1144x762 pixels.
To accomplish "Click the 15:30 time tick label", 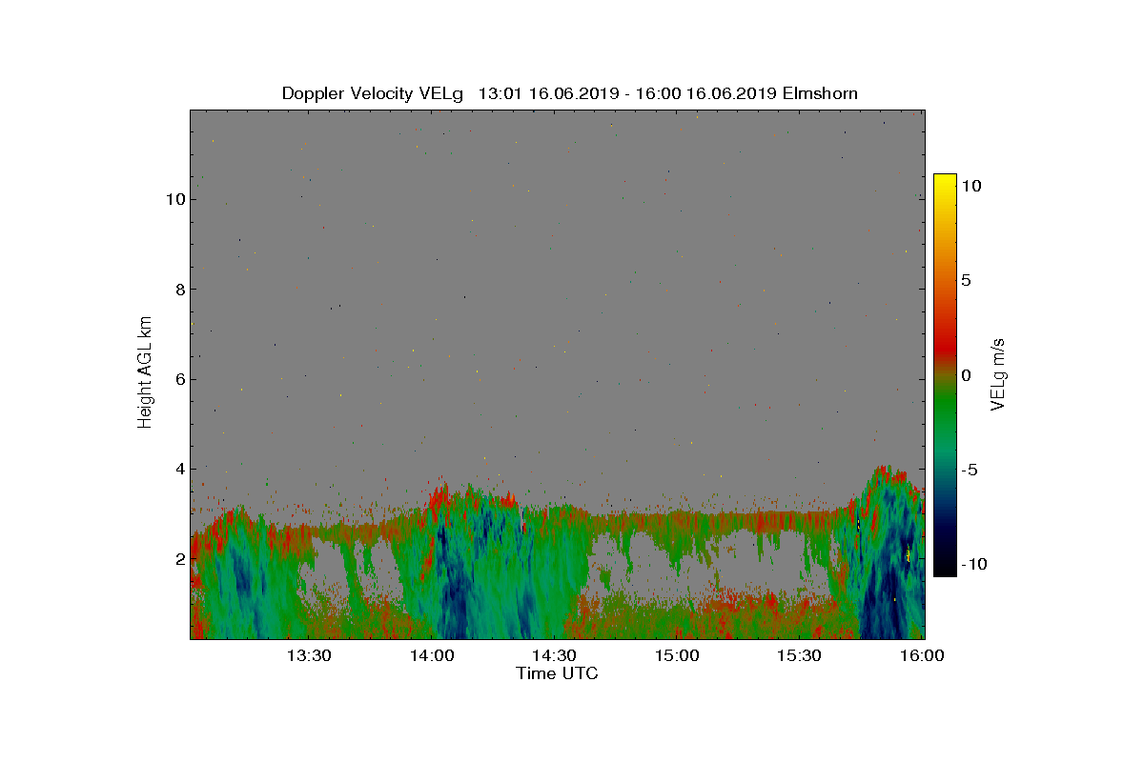I will coord(799,655).
